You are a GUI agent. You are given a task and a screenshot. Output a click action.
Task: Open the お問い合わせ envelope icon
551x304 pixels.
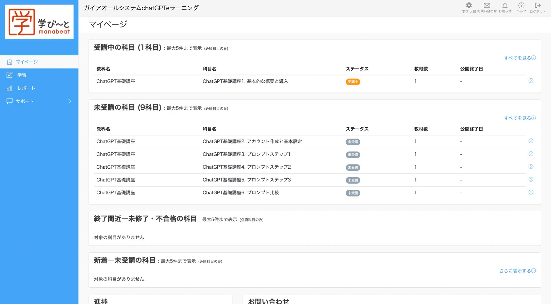487,5
